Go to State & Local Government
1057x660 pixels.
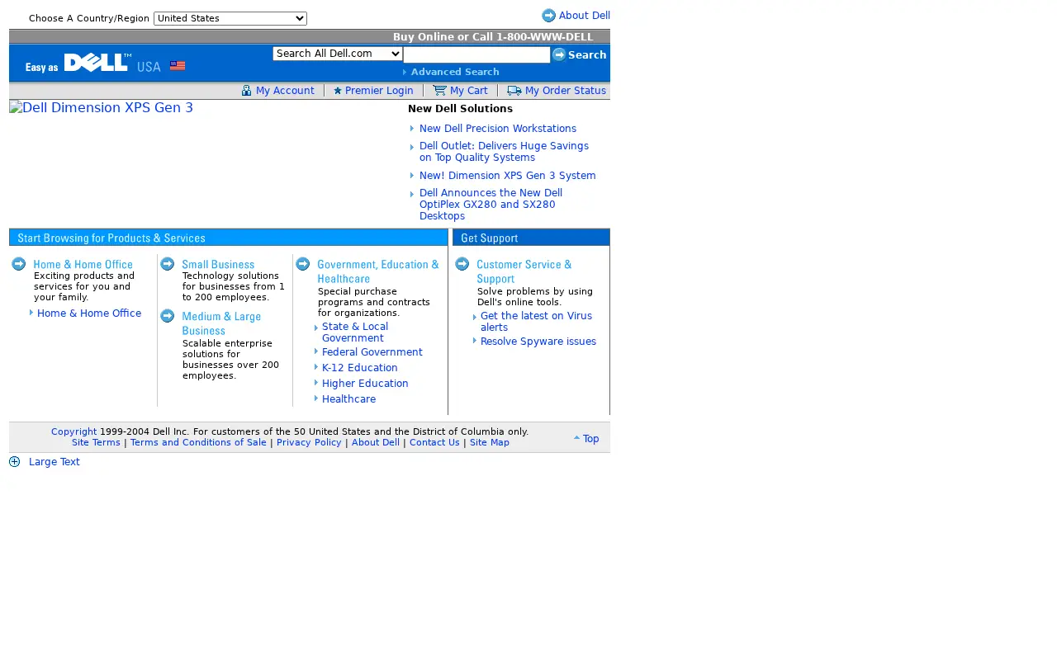pyautogui.click(x=355, y=332)
